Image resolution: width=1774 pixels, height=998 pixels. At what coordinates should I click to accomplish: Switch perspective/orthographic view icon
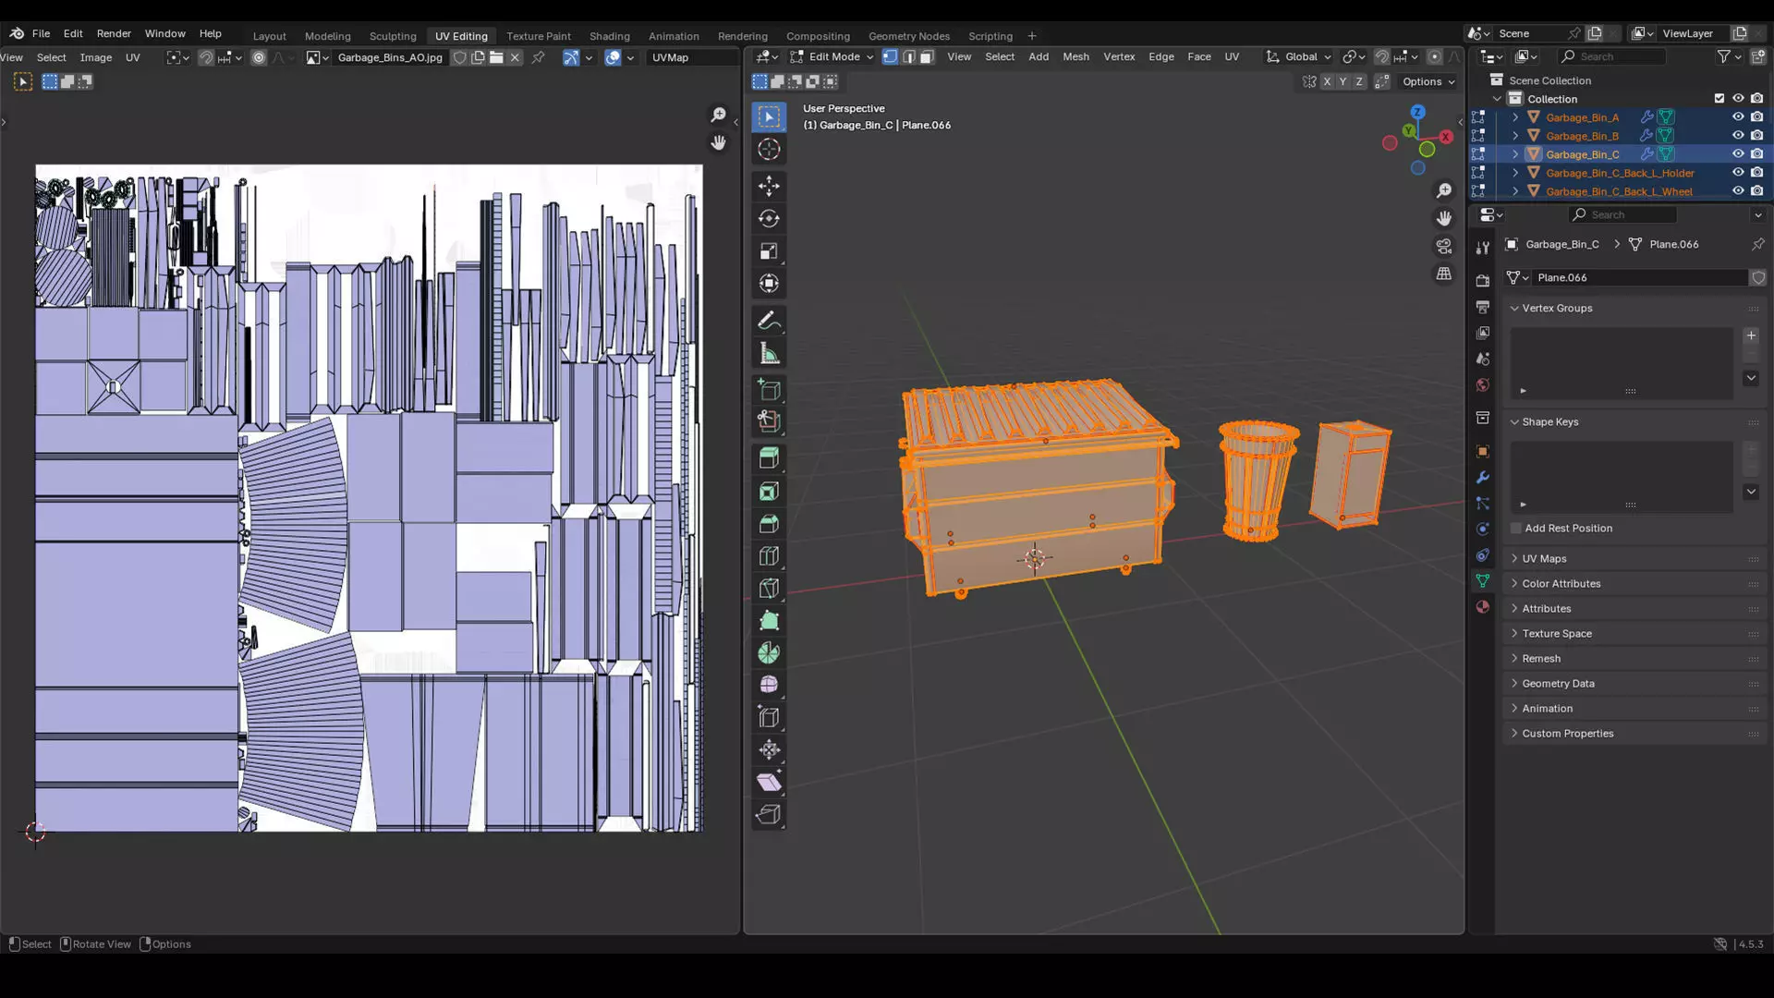(x=1443, y=274)
